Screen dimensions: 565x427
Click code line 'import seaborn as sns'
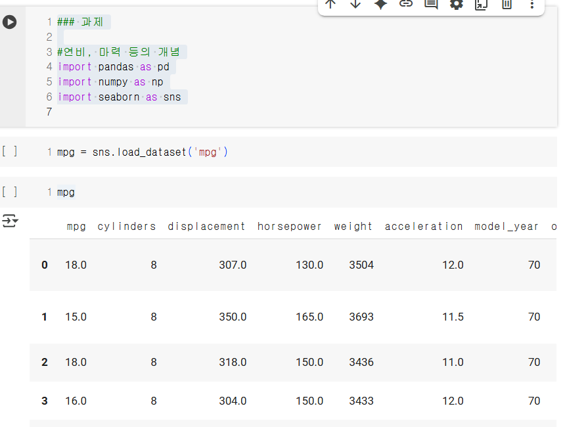(x=120, y=97)
